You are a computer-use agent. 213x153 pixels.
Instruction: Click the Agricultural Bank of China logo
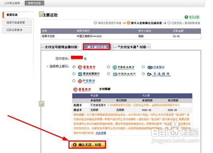[124, 67]
